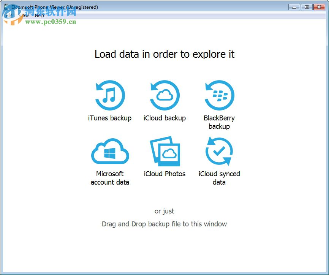
Task: Click the iTunes backup label text
Action: (x=110, y=118)
